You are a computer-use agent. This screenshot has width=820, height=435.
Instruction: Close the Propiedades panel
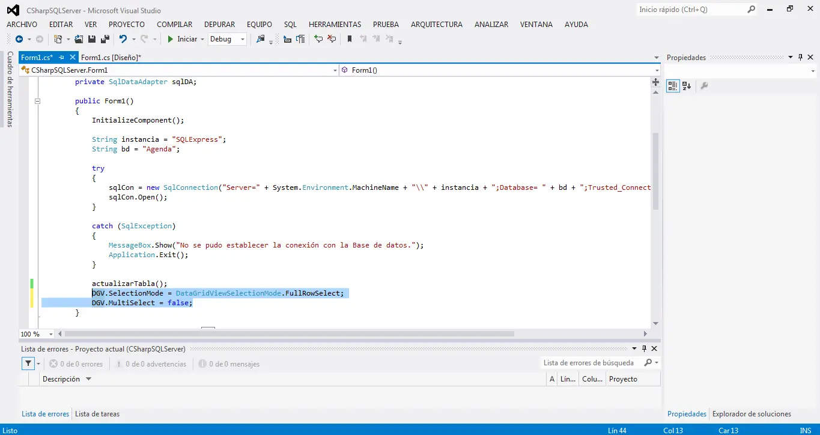(810, 58)
